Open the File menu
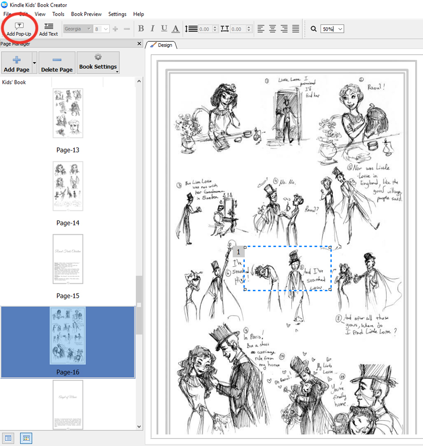Viewport: 423px width, 446px height. 8,14
